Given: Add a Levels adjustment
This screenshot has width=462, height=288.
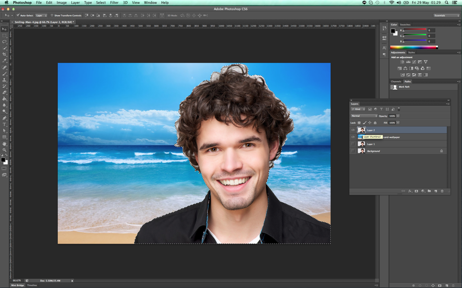Looking at the screenshot, I should [408, 62].
